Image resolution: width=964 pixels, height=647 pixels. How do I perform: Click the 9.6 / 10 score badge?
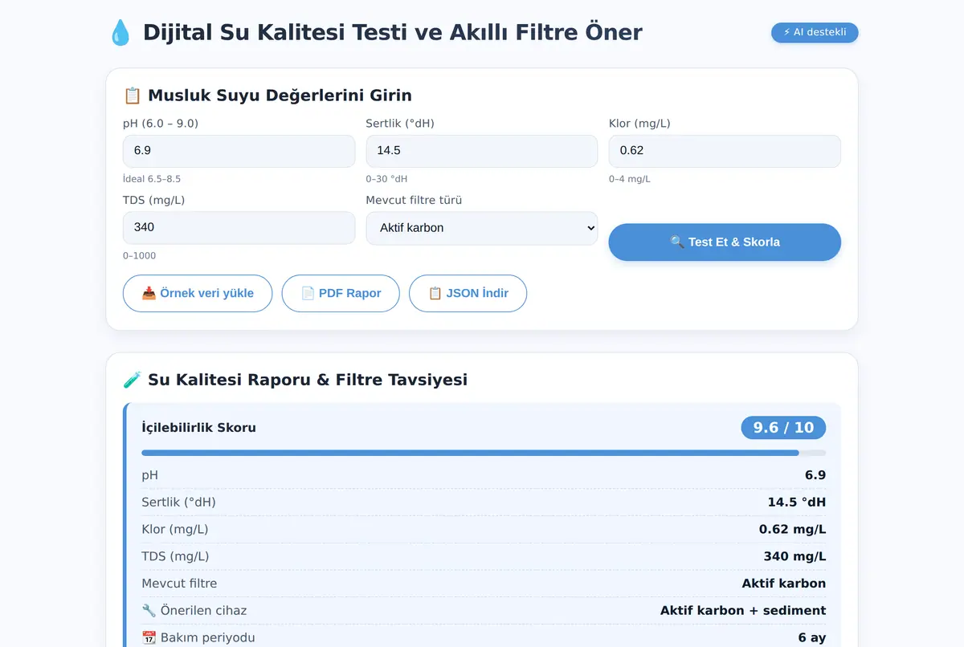[783, 428]
